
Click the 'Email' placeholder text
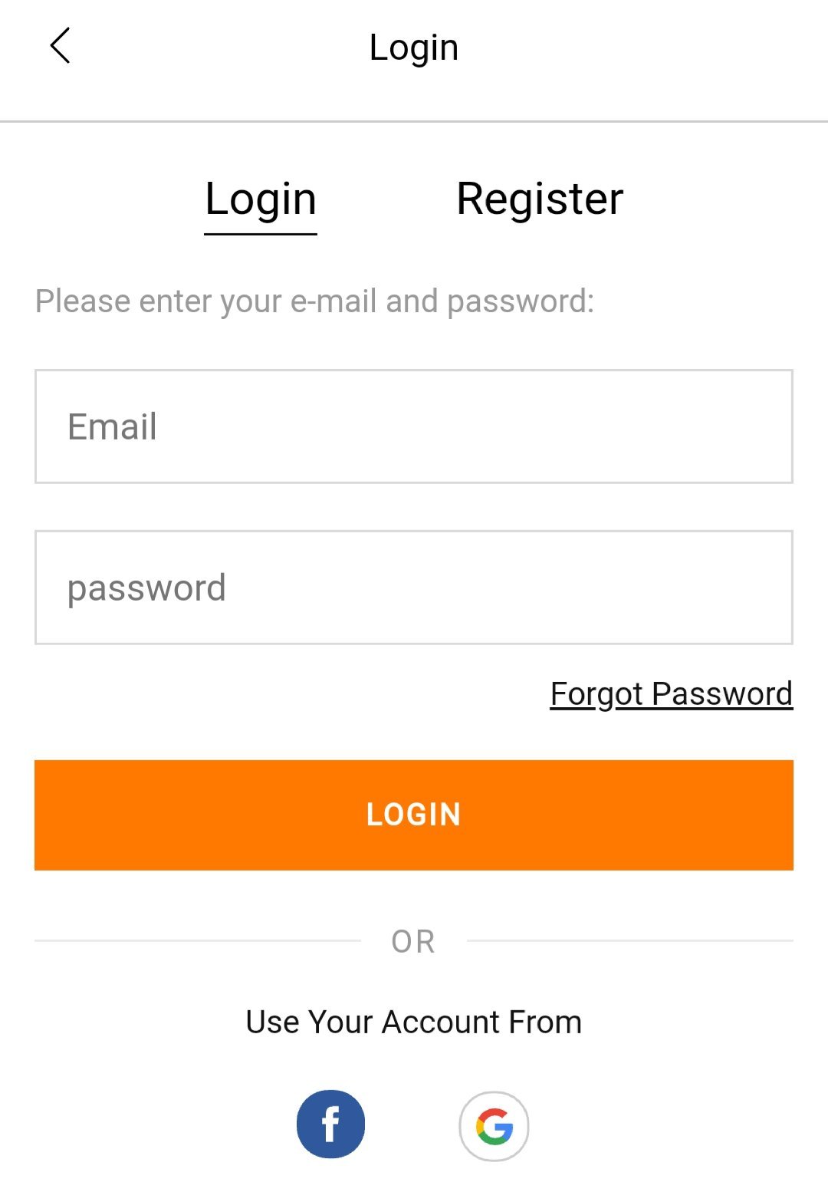[x=112, y=426]
